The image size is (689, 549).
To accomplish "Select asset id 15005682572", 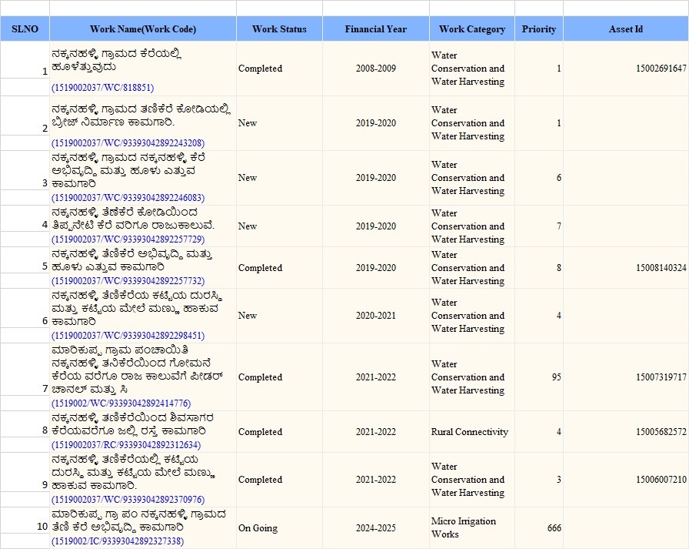I will click(661, 431).
